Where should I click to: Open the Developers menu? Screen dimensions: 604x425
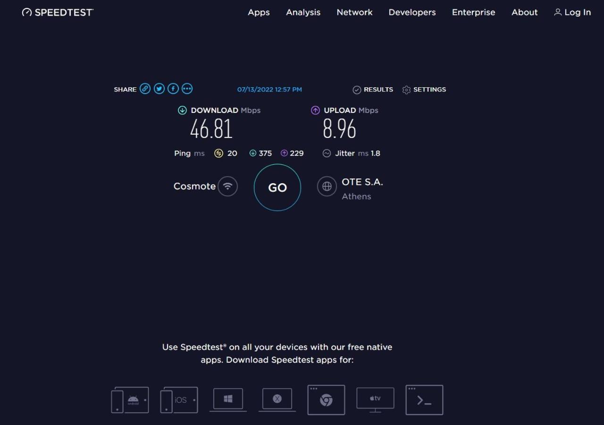tap(412, 12)
